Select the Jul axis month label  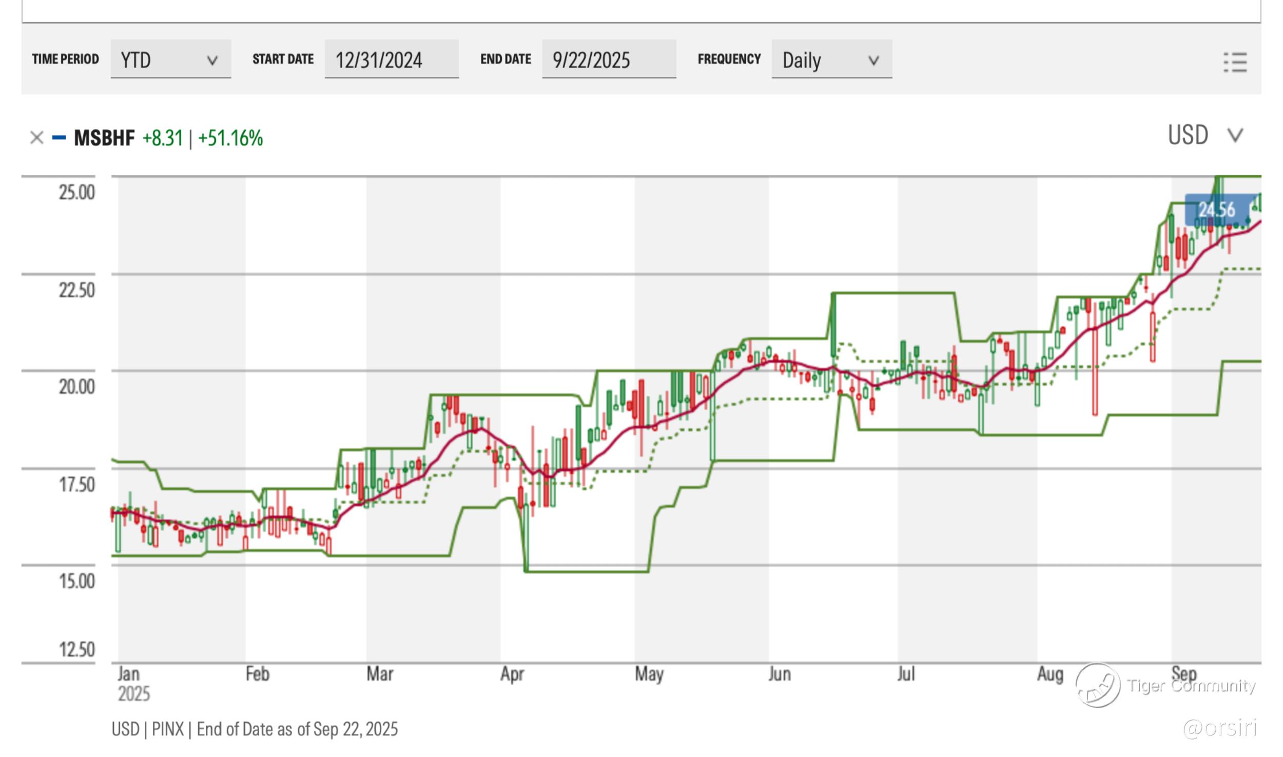pyautogui.click(x=906, y=674)
